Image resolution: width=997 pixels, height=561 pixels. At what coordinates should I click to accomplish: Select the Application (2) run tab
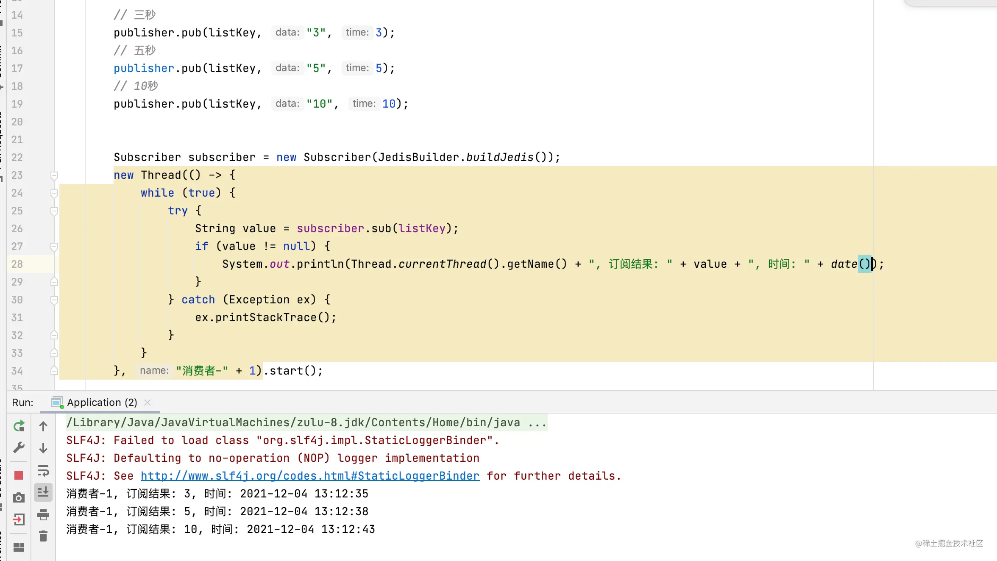[102, 402]
